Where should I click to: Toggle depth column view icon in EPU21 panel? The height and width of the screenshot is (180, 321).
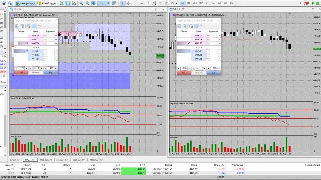pos(35,26)
